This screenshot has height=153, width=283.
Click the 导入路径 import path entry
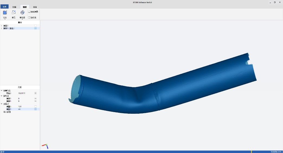tap(7, 112)
